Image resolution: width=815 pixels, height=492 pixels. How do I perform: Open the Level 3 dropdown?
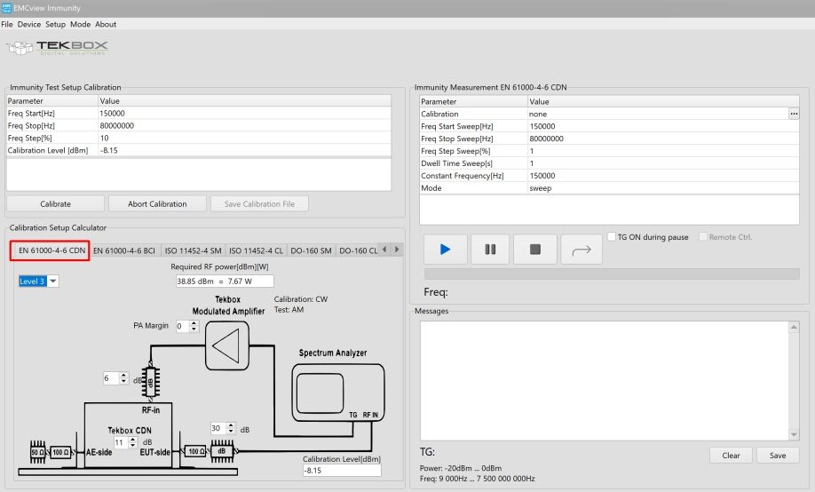pyautogui.click(x=53, y=282)
